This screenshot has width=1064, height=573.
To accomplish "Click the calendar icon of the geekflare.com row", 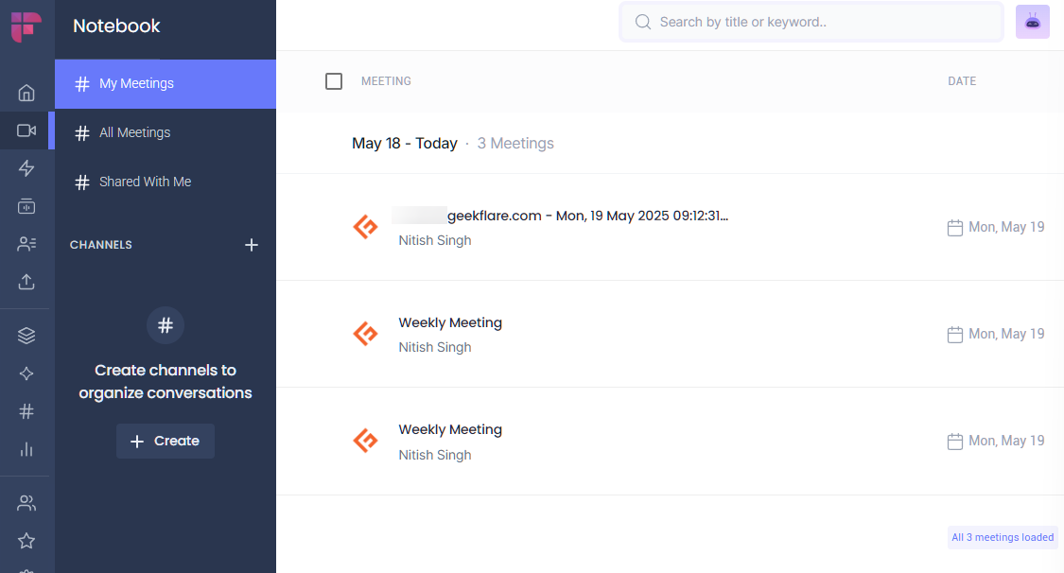I will coord(954,228).
